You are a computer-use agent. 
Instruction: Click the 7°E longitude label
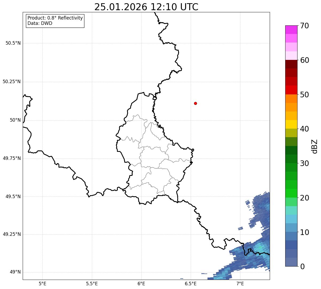[240, 283]
